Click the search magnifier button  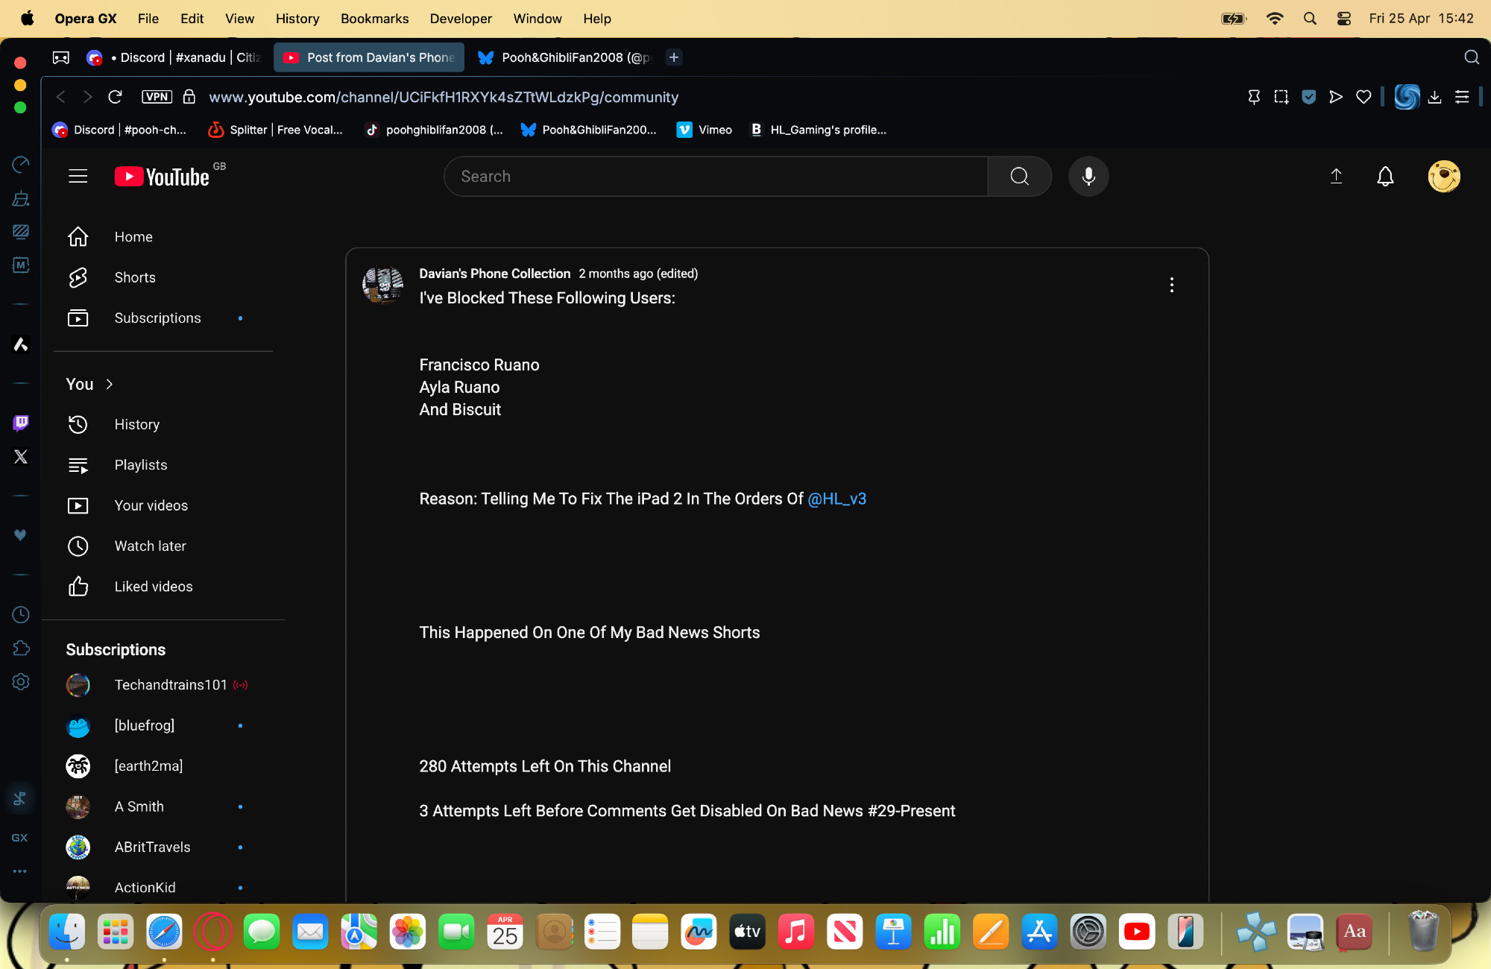coord(1019,177)
